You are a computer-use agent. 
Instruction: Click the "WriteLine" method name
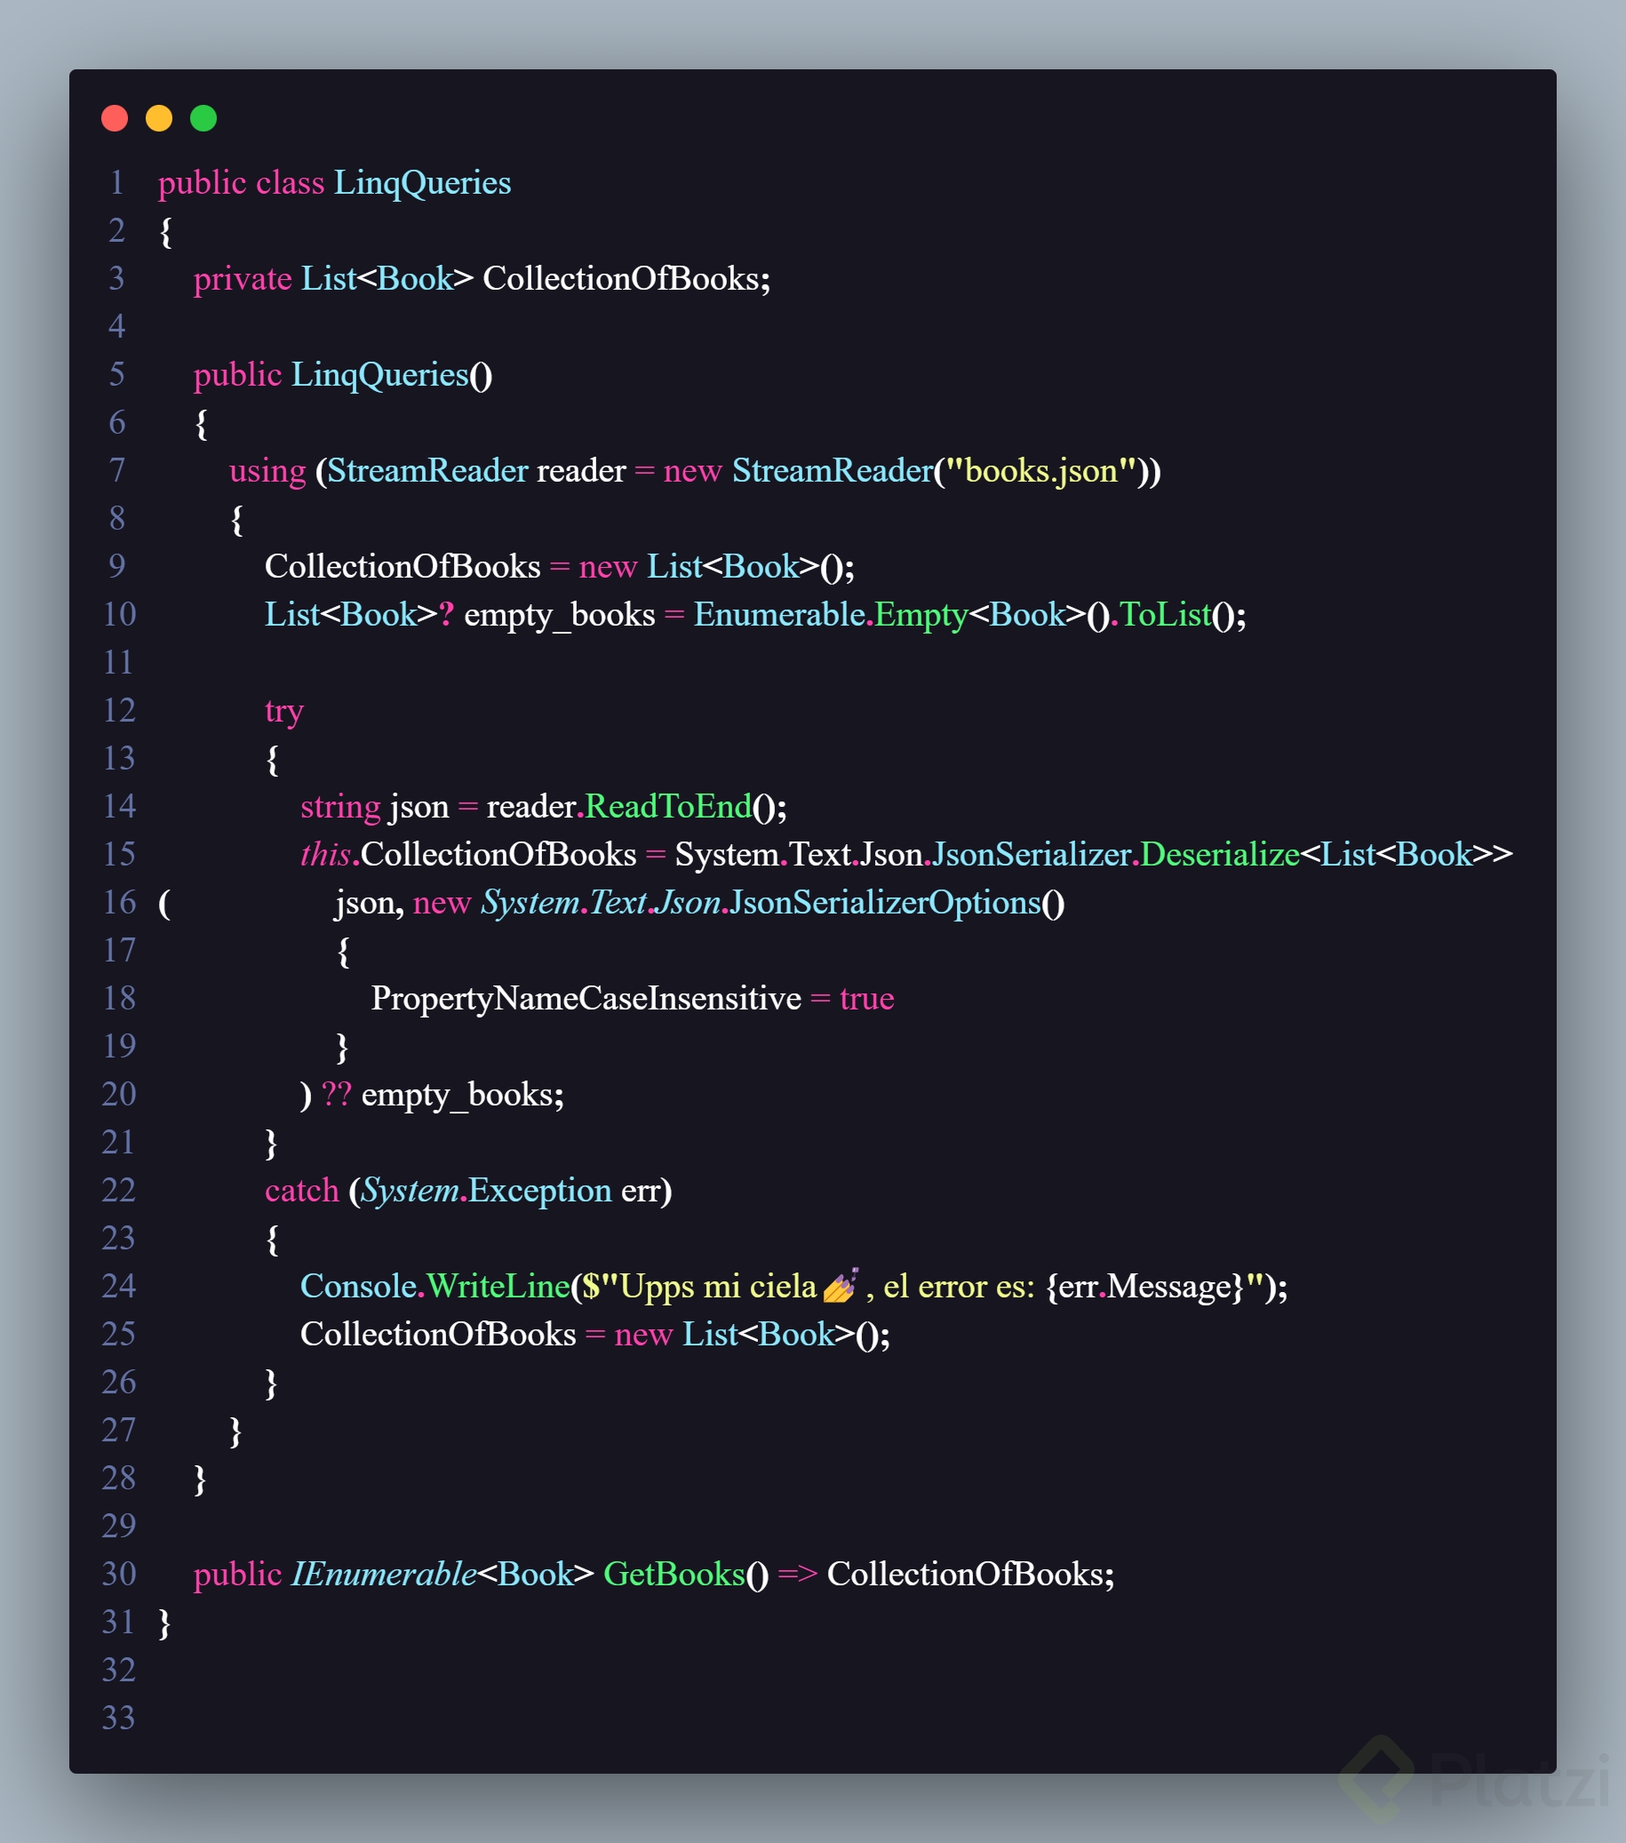498,1287
